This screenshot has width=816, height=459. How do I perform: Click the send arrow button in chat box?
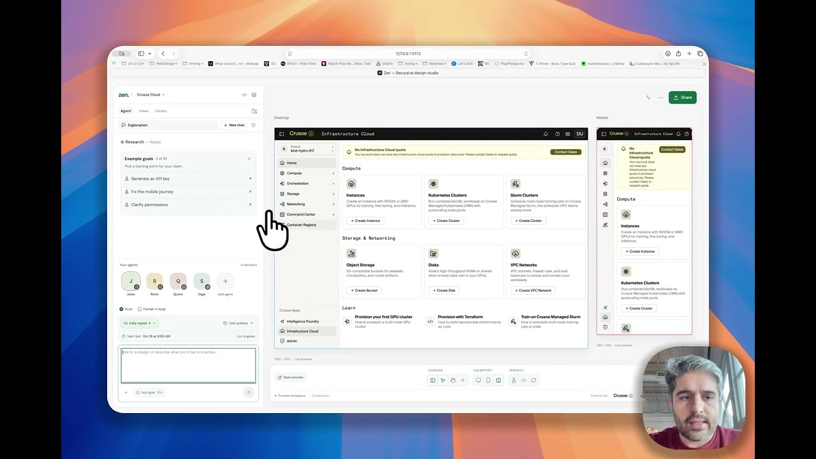coord(249,393)
